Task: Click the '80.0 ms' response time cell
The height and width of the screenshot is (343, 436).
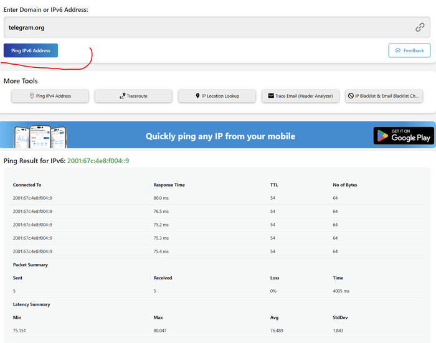Action: click(x=161, y=198)
